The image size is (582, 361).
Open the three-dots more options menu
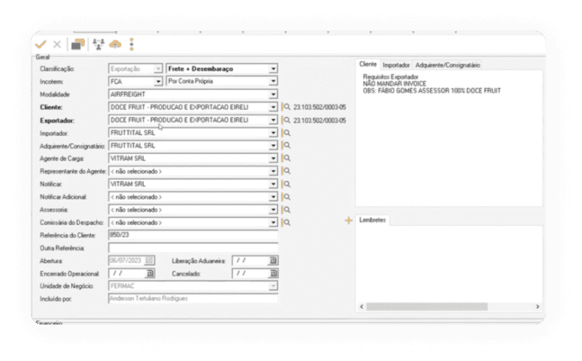(131, 44)
